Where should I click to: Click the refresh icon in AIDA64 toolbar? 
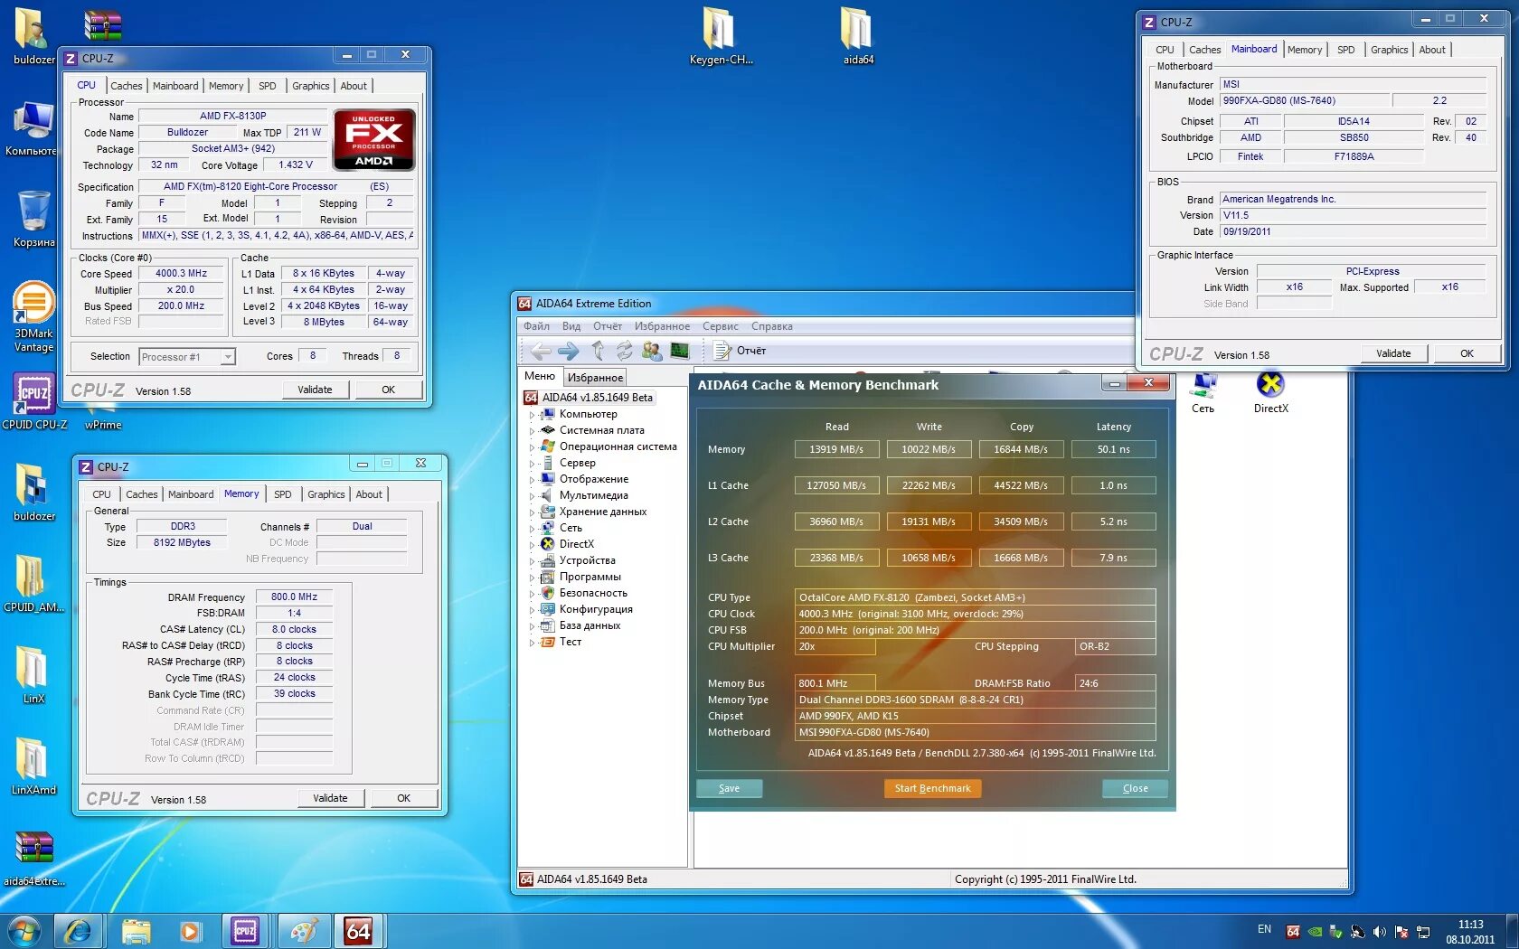625,351
